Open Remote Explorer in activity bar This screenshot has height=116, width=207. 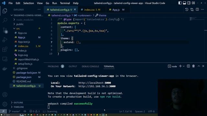5,59
